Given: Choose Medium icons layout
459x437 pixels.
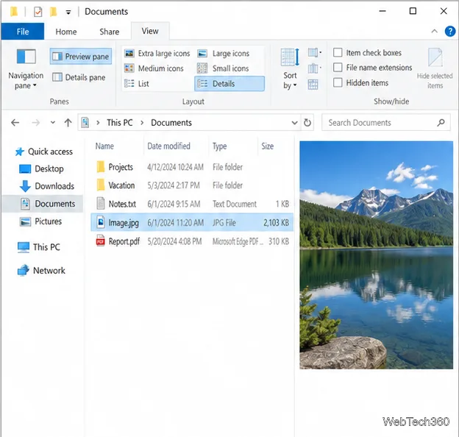Looking at the screenshot, I should tap(154, 68).
